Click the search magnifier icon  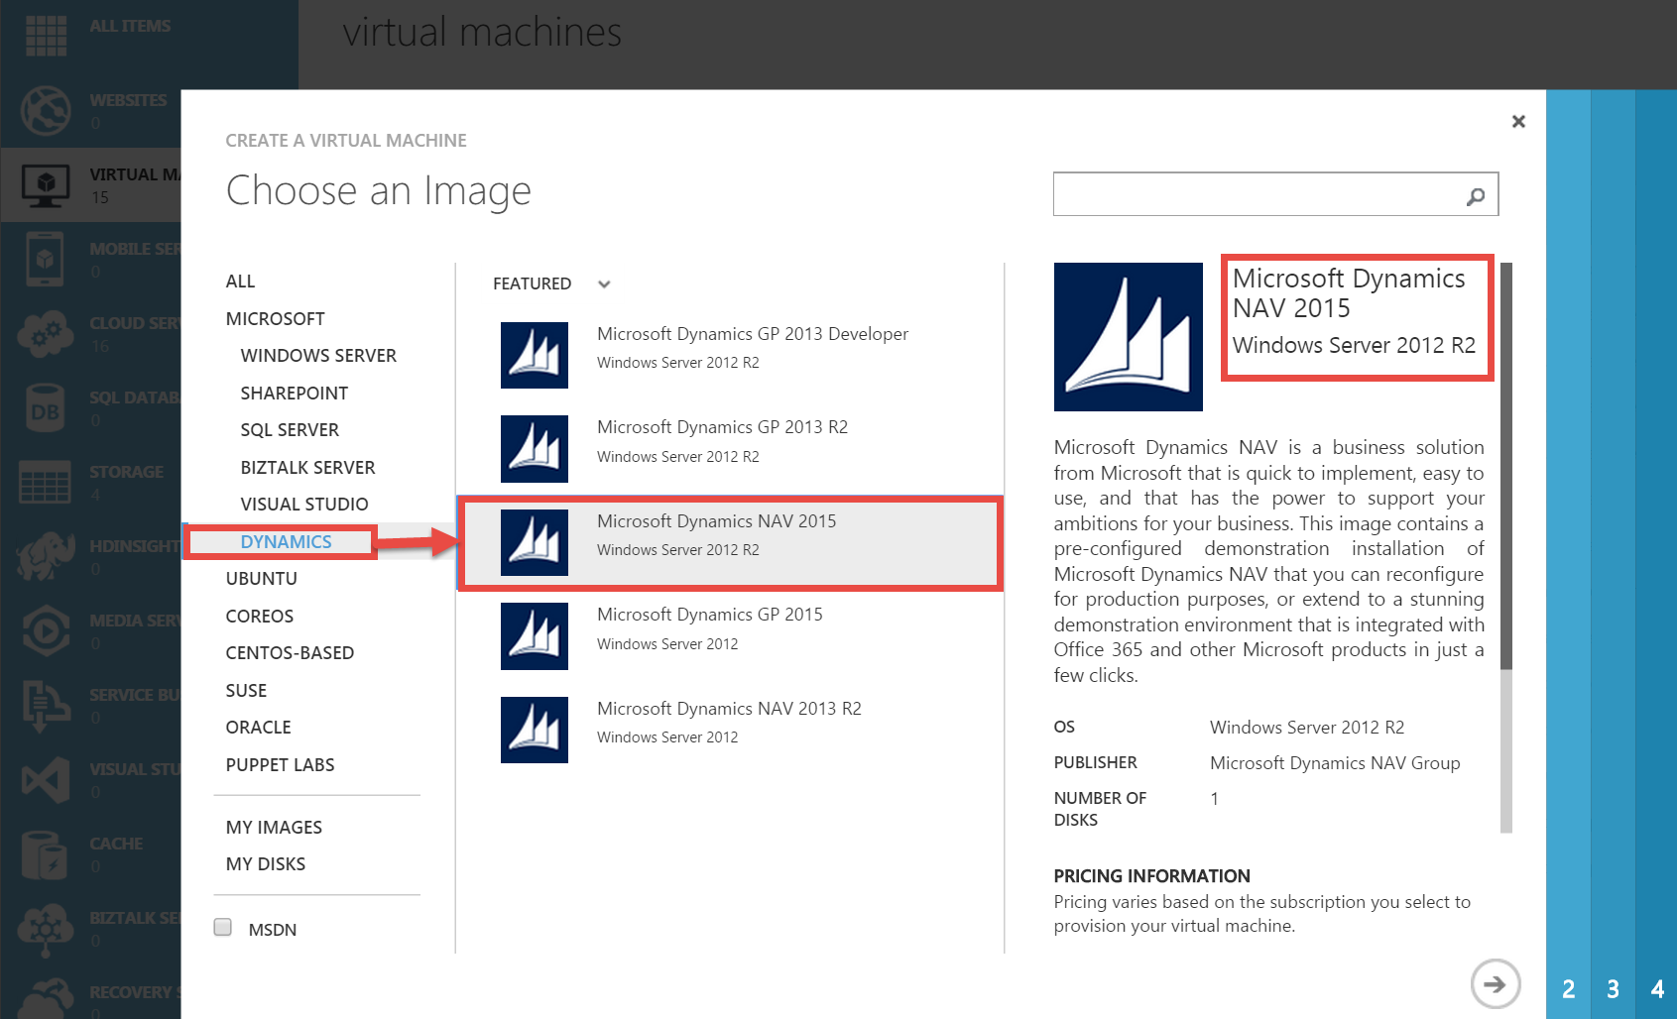pyautogui.click(x=1476, y=196)
